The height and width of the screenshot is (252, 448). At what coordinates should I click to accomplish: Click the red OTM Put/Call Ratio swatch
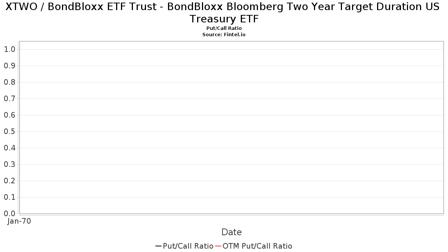218,246
